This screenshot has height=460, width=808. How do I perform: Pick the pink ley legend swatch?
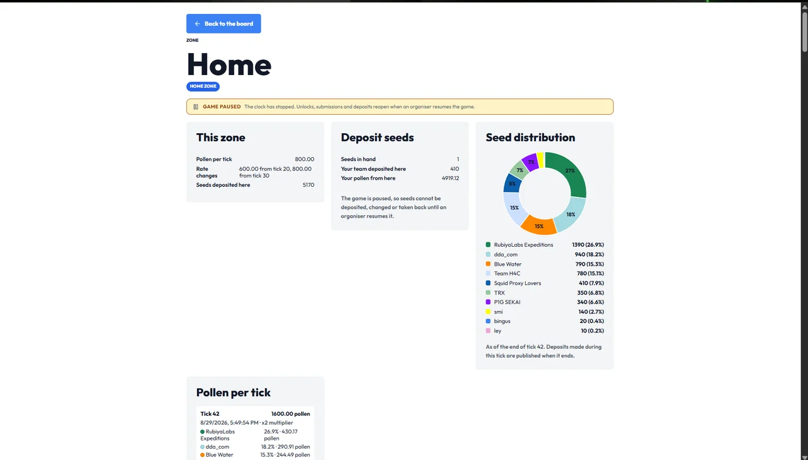pyautogui.click(x=489, y=331)
